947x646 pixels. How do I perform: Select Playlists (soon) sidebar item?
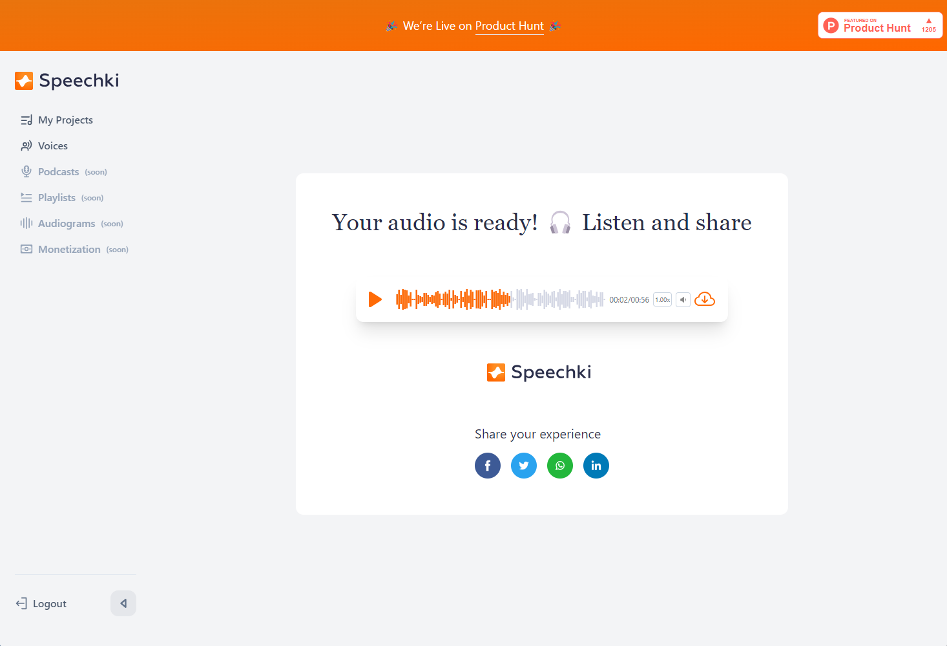(62, 198)
